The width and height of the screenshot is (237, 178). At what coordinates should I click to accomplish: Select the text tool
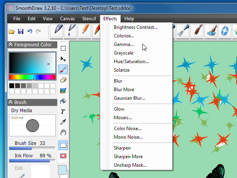[x=63, y=111]
